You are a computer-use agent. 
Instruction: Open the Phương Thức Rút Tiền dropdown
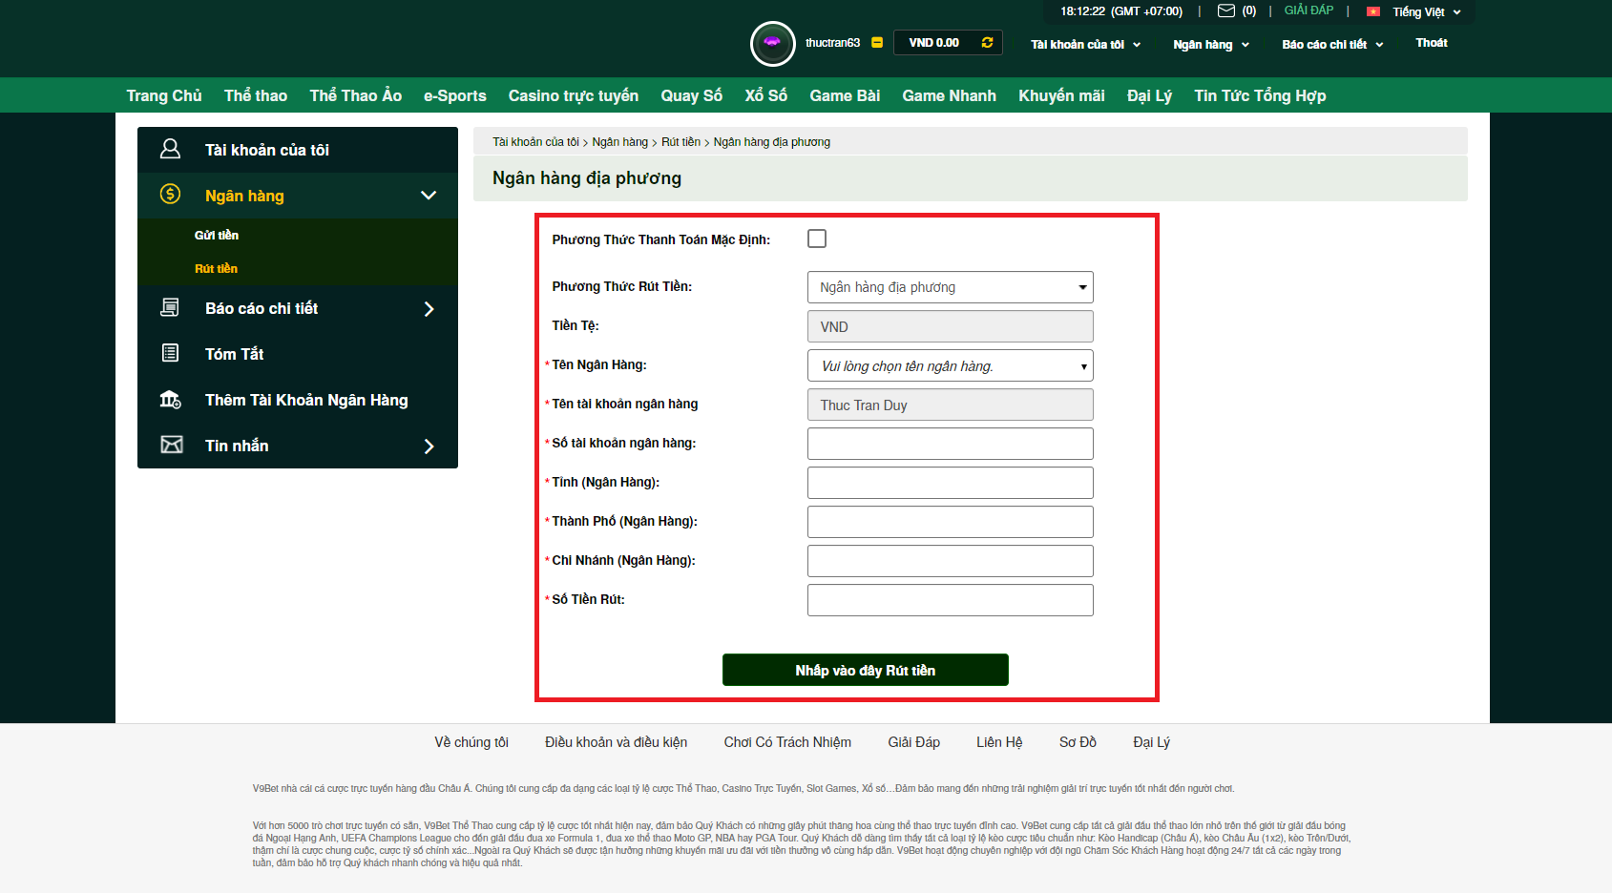pos(950,287)
